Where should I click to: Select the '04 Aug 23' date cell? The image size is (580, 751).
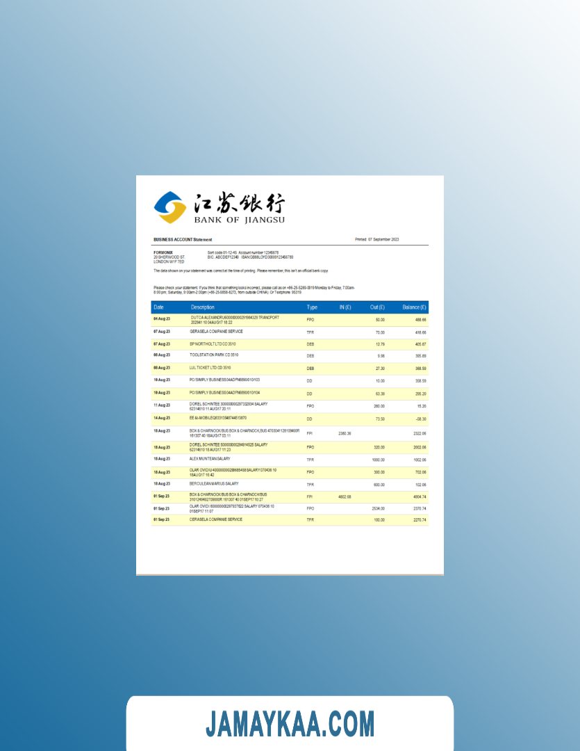[x=162, y=319]
